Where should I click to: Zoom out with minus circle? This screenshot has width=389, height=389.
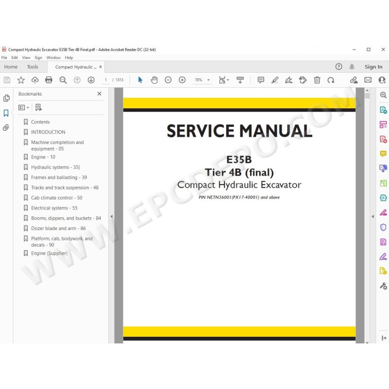tap(168, 80)
